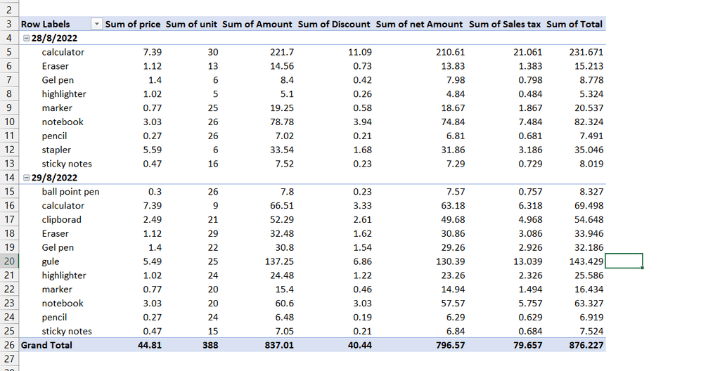The width and height of the screenshot is (720, 371).
Task: Click the ball point pen row label
Action: 70,191
